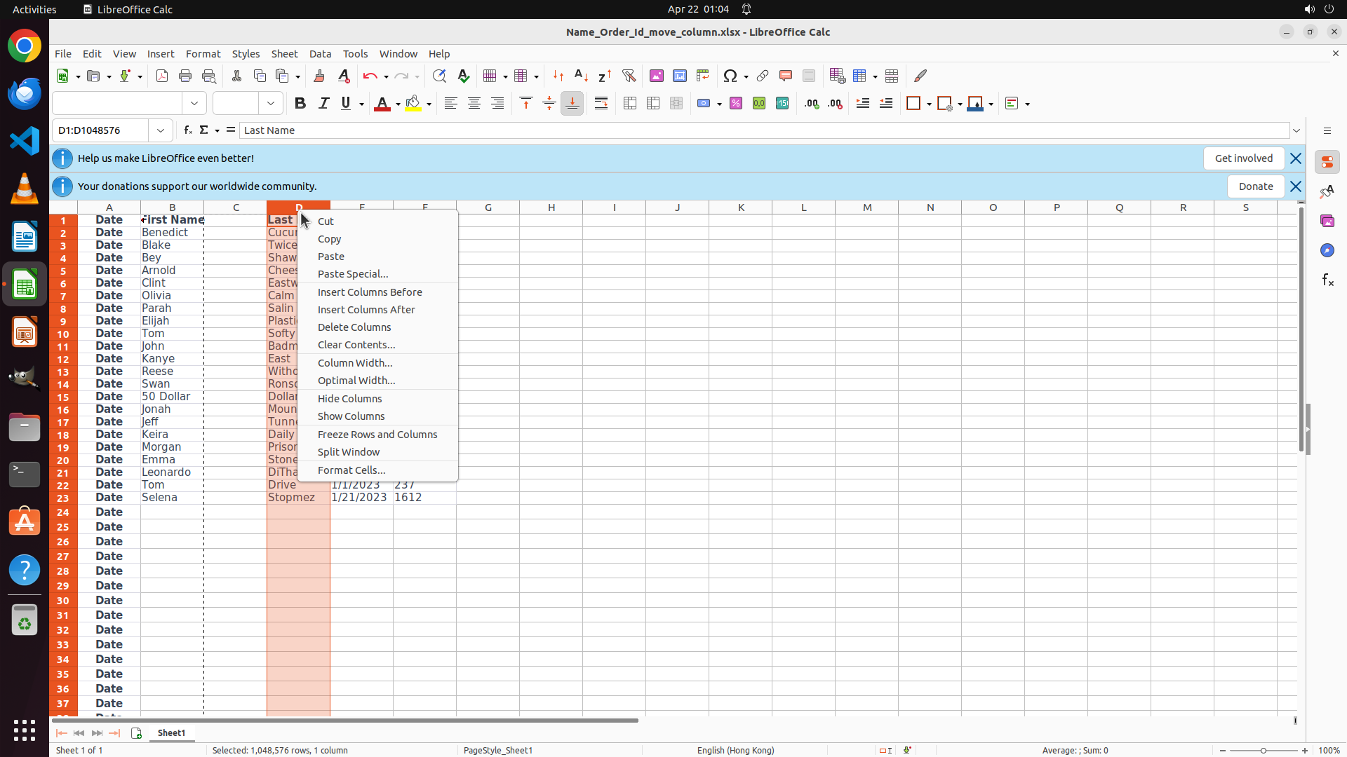This screenshot has height=757, width=1347.
Task: Open the font name dropdown list
Action: click(x=194, y=104)
